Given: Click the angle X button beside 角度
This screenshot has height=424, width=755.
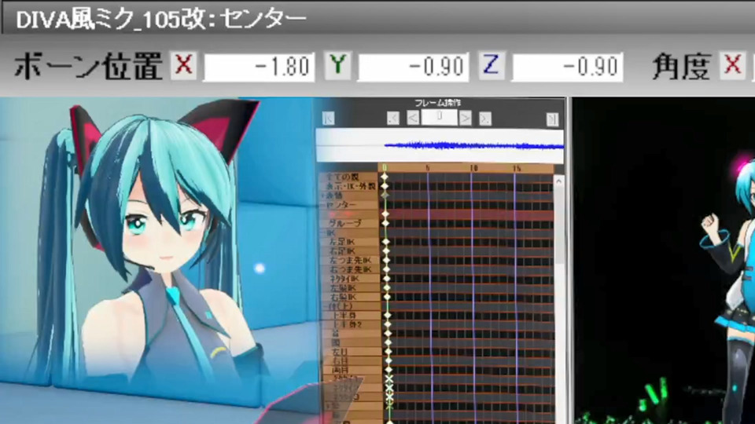Looking at the screenshot, I should pyautogui.click(x=732, y=64).
